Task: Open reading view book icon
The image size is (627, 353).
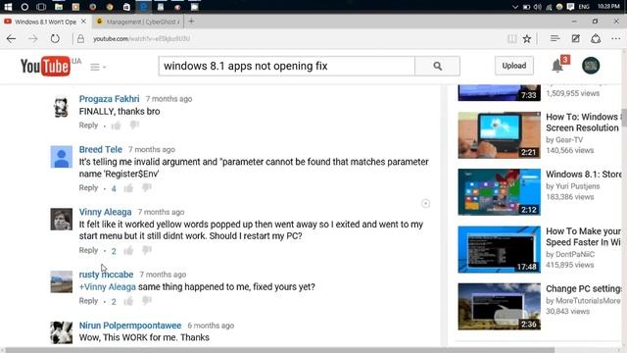Action: 511,39
